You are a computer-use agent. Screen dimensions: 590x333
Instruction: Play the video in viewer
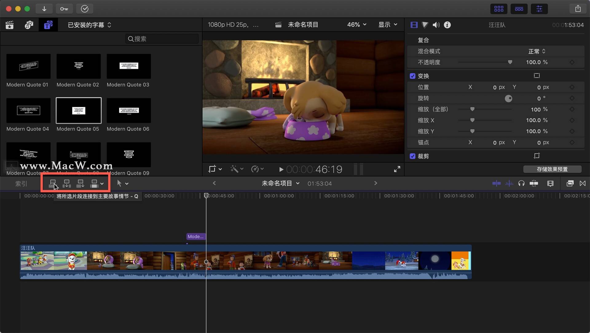(x=281, y=169)
